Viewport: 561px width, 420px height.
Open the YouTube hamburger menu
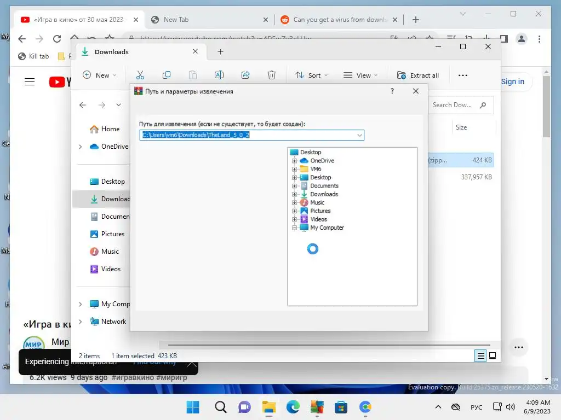click(x=30, y=82)
